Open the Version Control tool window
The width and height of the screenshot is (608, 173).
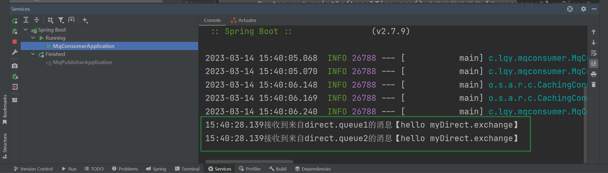click(33, 169)
